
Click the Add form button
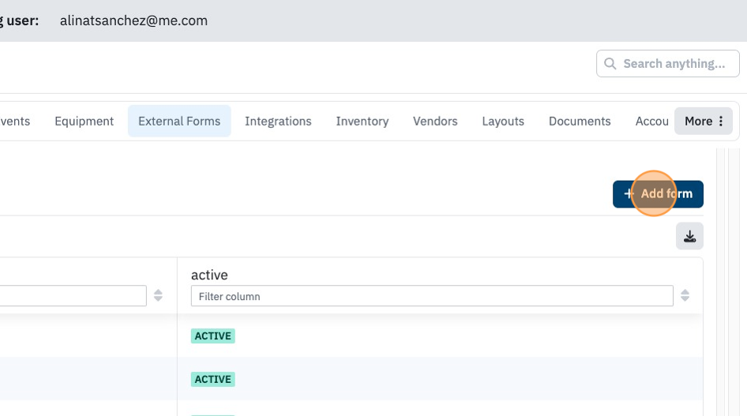click(658, 194)
